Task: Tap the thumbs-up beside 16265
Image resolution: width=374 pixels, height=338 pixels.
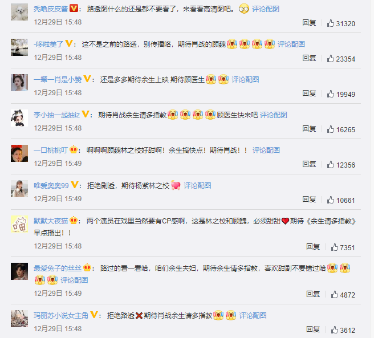Action: coord(330,129)
